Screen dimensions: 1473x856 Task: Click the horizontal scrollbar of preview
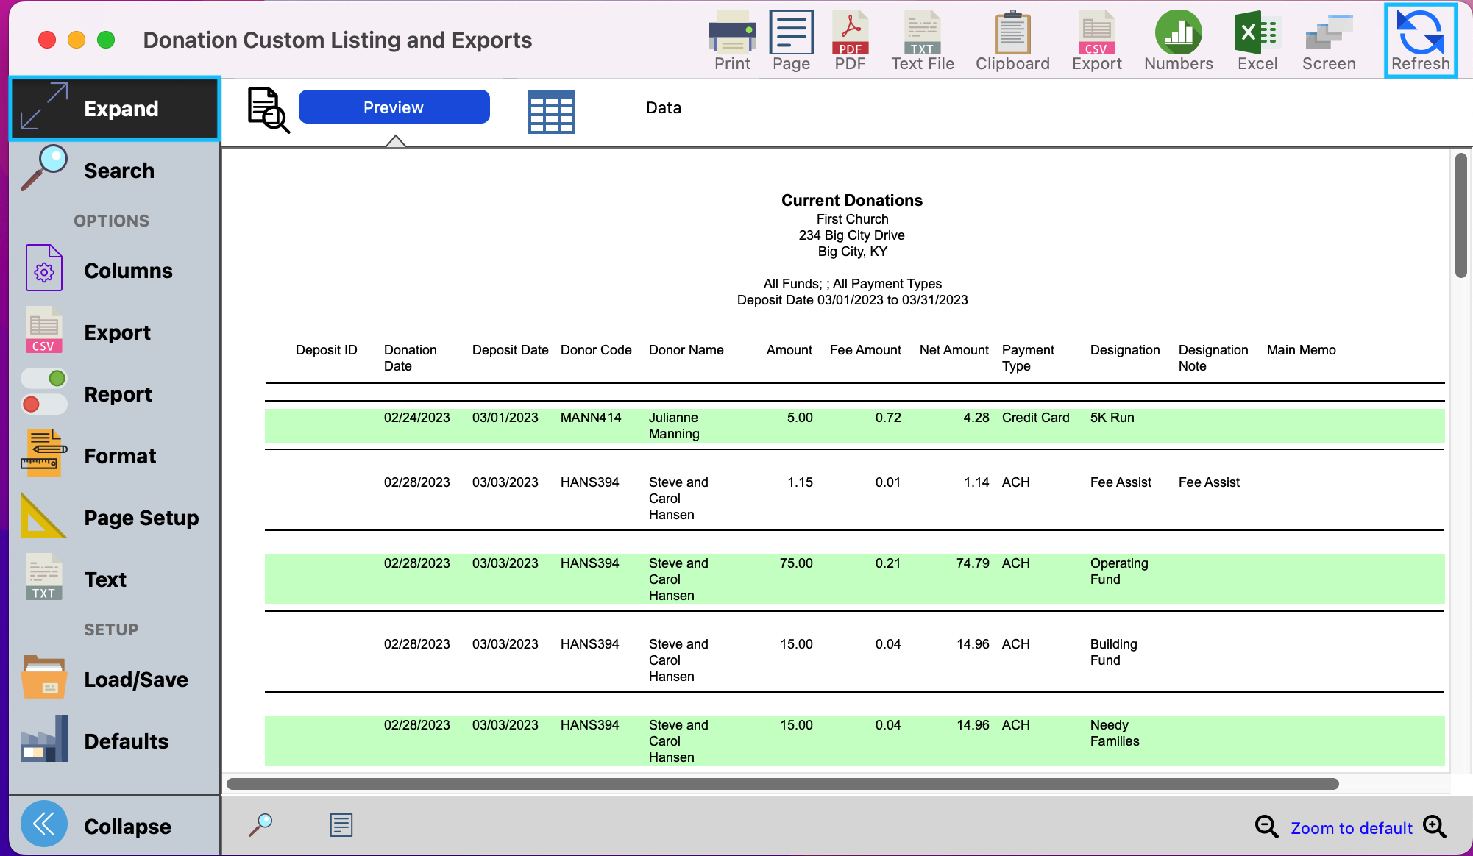click(781, 784)
